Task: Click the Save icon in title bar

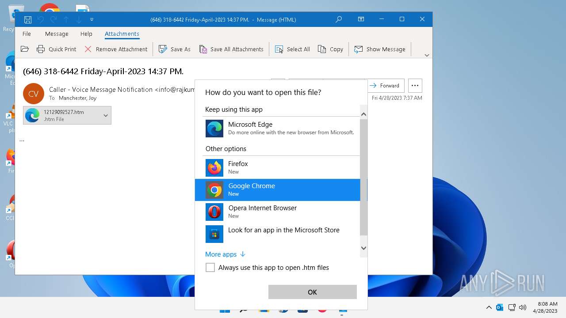Action: click(27, 19)
